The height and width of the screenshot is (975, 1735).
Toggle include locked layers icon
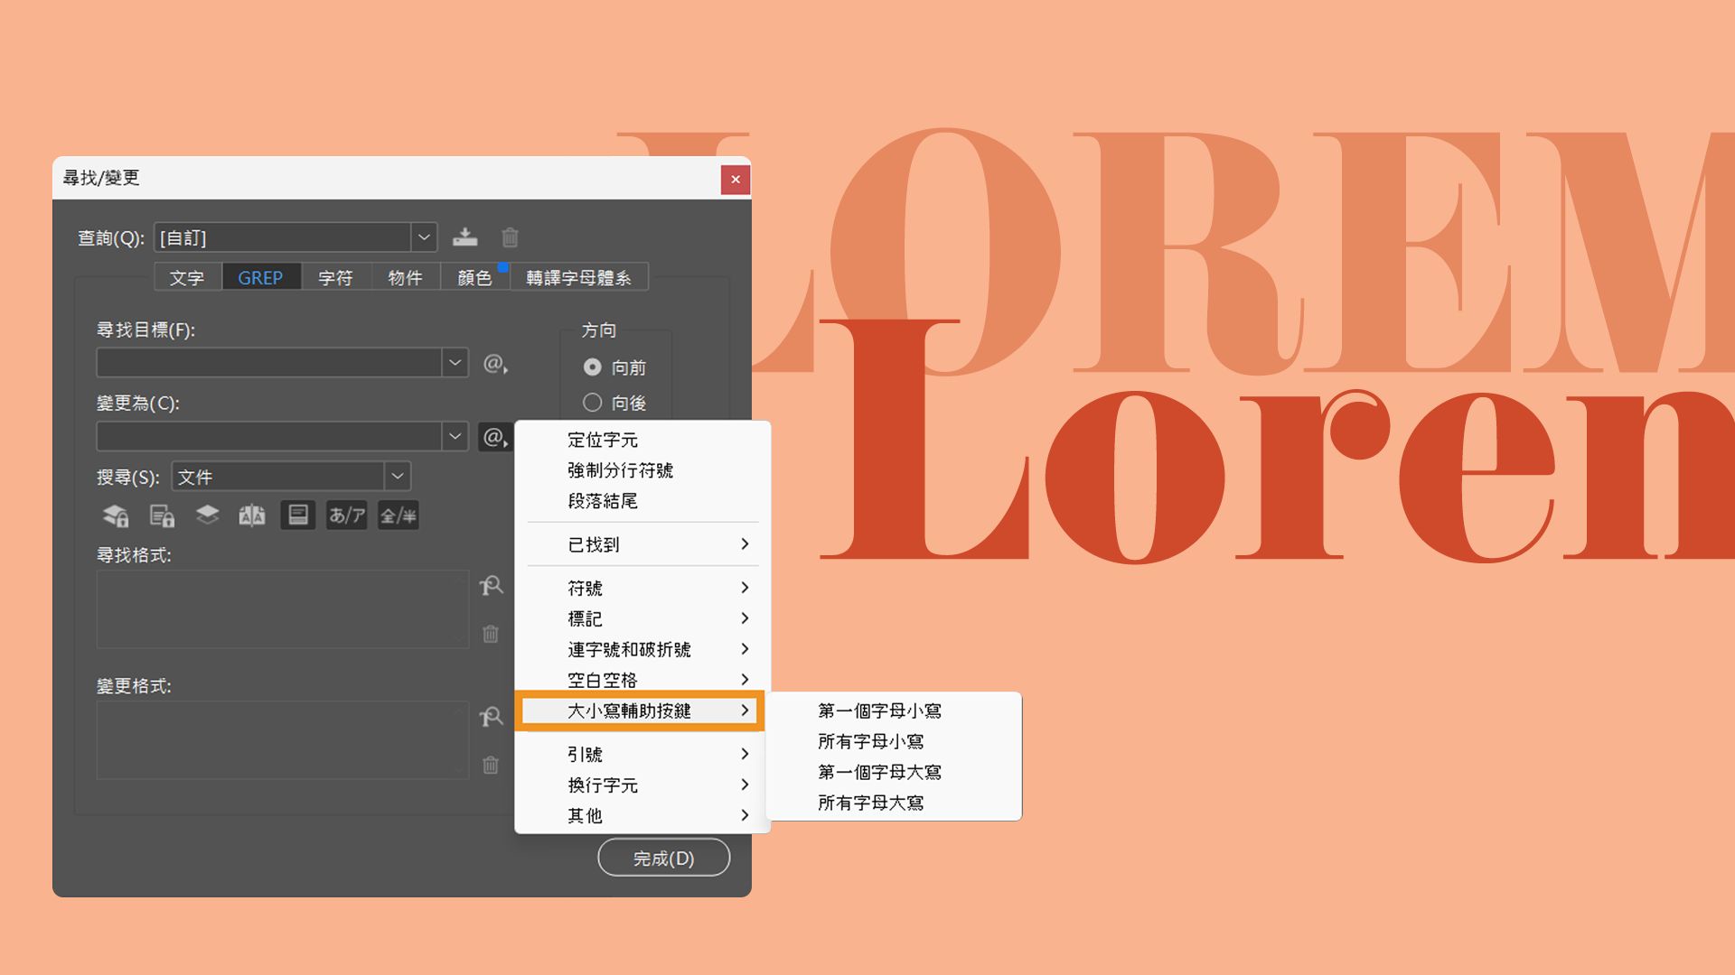pos(116,515)
